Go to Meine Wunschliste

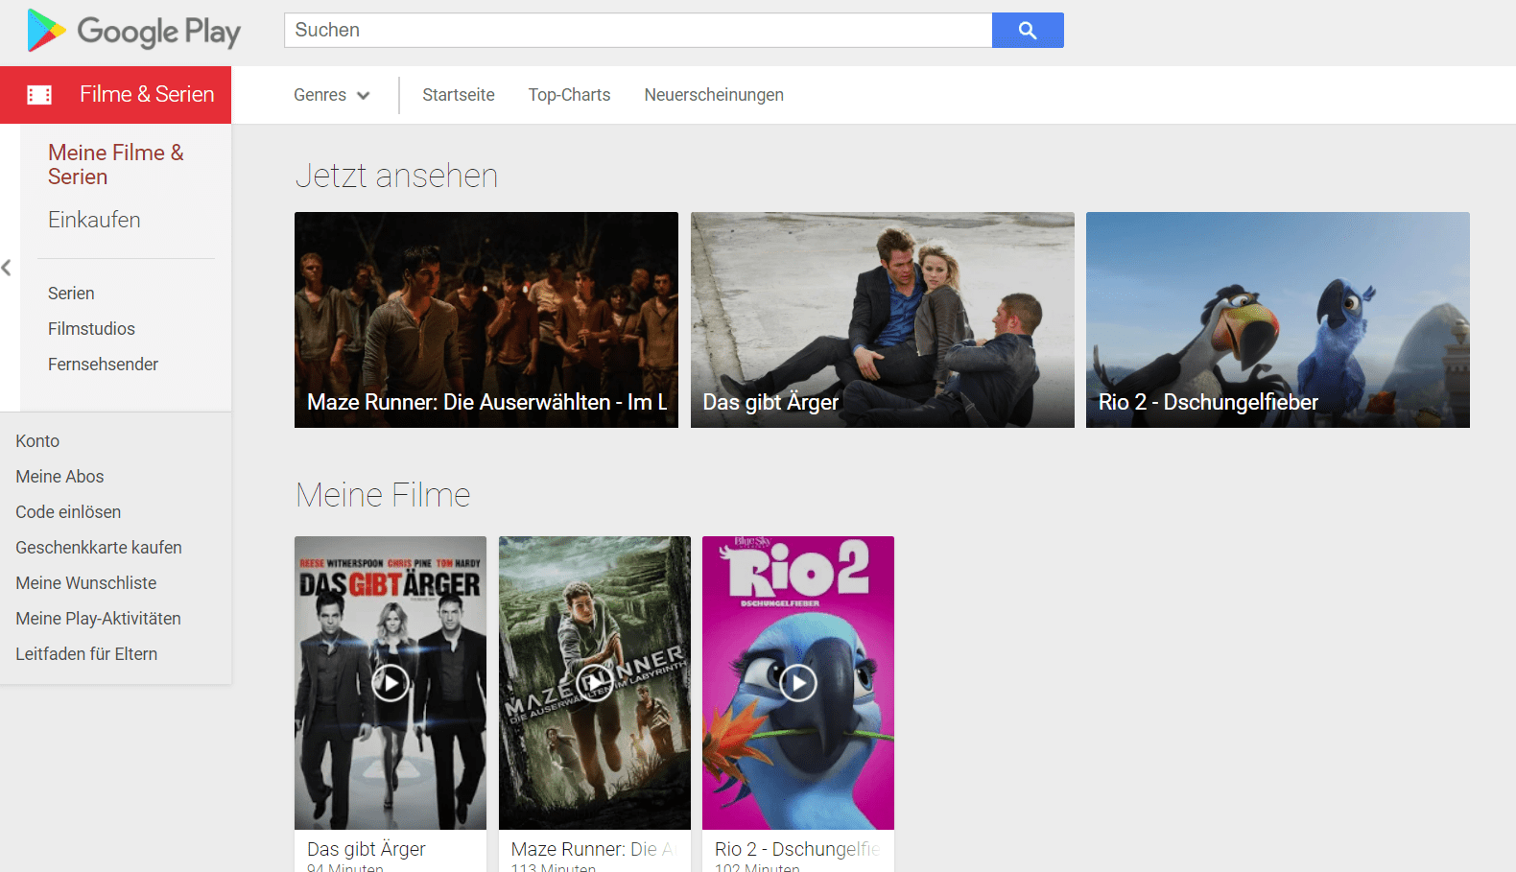85,583
